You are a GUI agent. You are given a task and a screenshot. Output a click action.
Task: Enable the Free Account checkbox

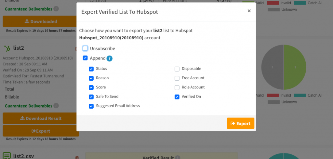[177, 78]
